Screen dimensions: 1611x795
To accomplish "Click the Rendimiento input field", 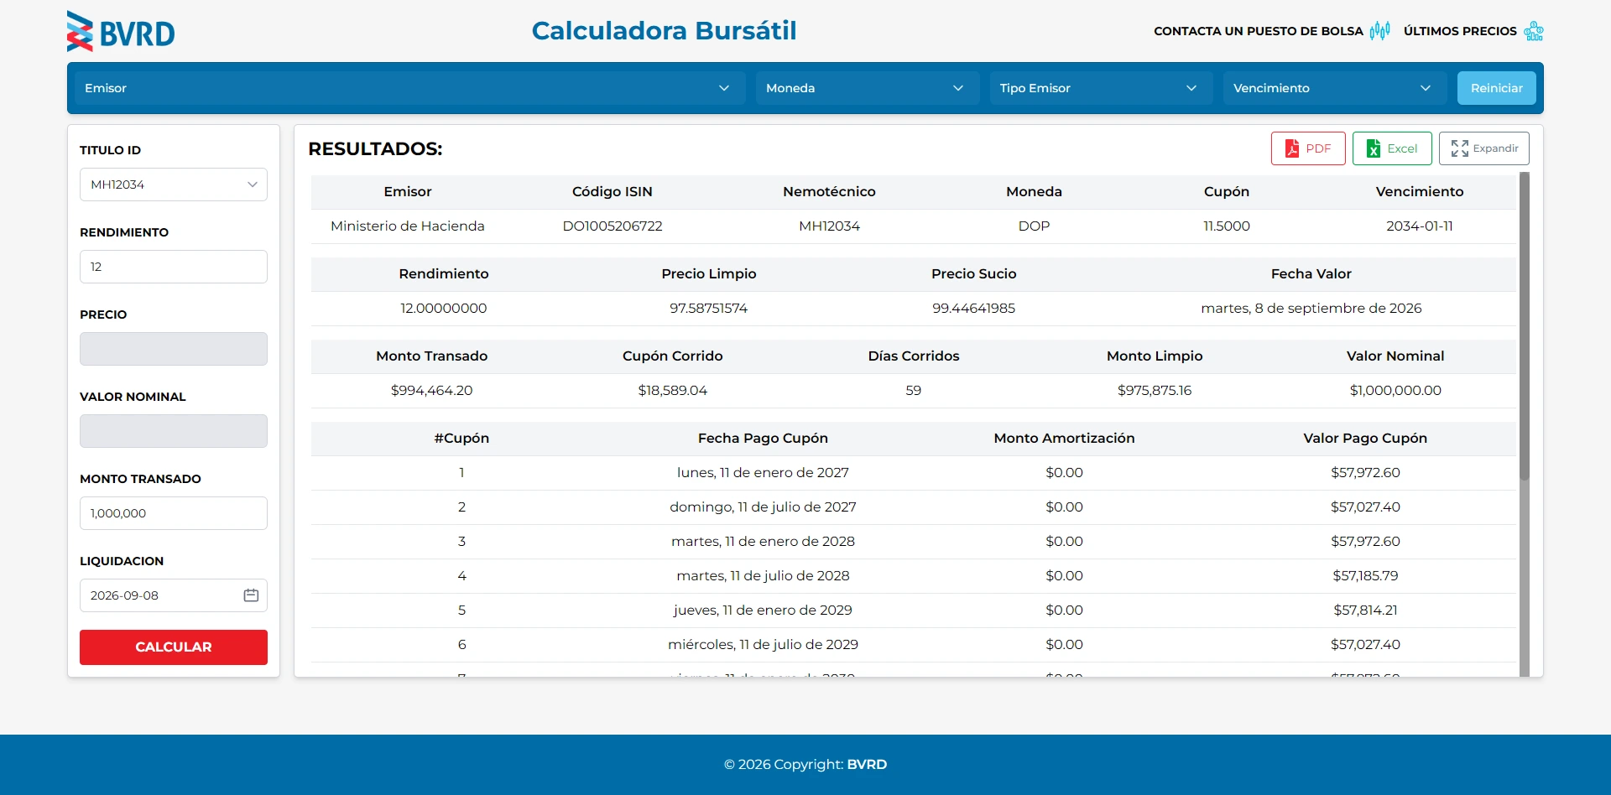I will tap(174, 267).
